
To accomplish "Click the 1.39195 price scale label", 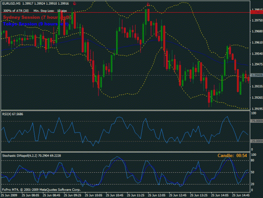I will pos(257,109).
